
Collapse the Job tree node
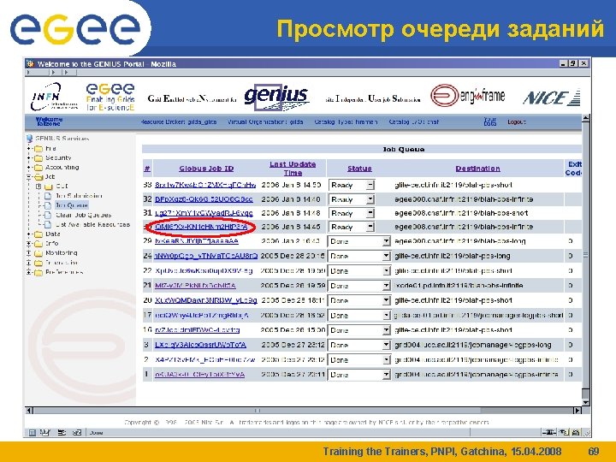click(x=29, y=177)
